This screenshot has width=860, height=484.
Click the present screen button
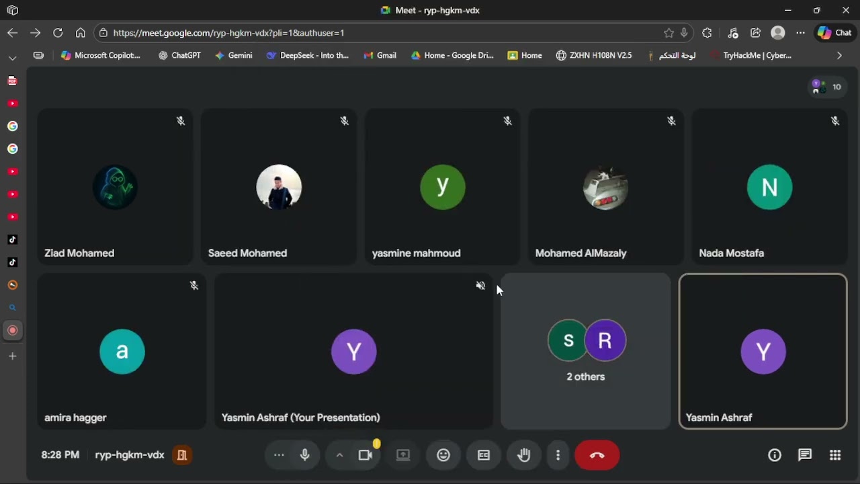click(x=403, y=455)
